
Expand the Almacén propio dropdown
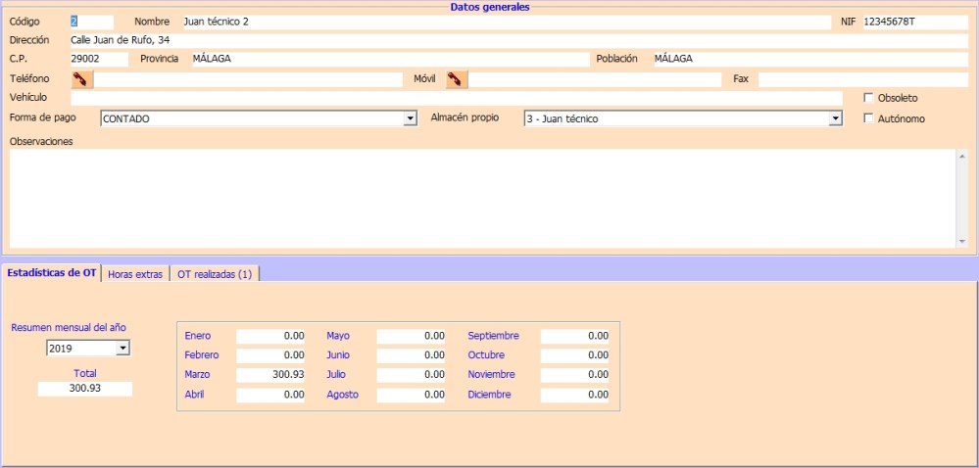point(835,118)
